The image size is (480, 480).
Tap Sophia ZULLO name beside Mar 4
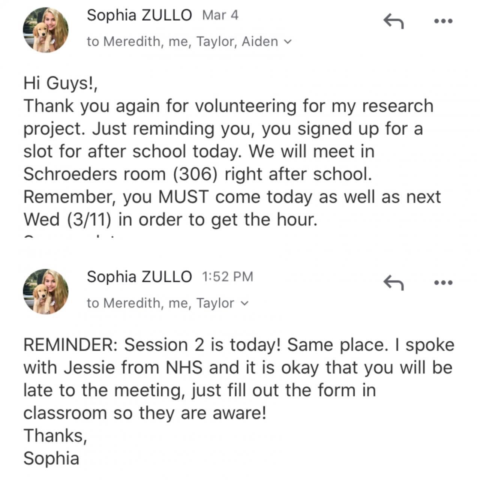139,15
